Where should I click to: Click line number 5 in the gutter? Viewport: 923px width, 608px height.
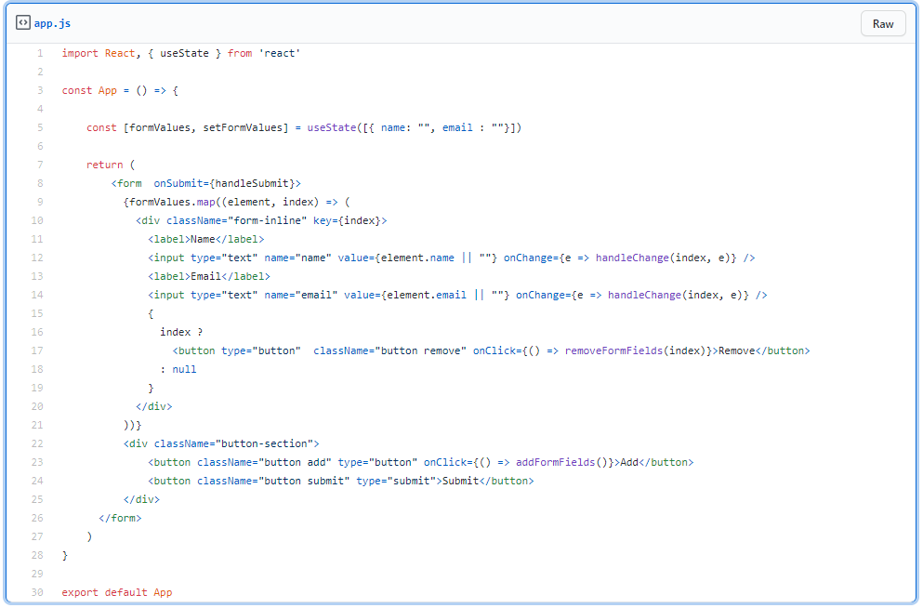coord(40,127)
